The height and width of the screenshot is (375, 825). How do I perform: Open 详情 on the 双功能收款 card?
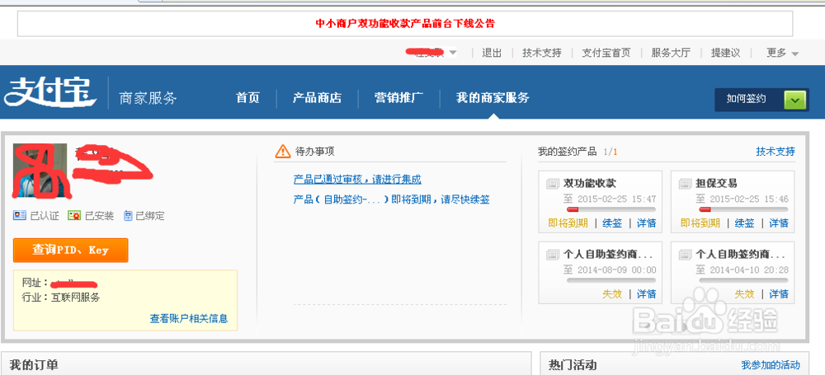coord(647,223)
